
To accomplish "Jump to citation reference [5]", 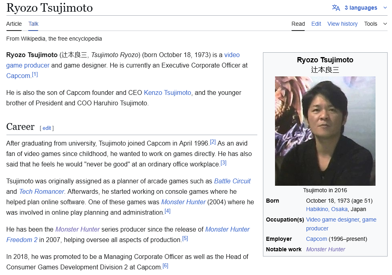I will (x=185, y=238).
